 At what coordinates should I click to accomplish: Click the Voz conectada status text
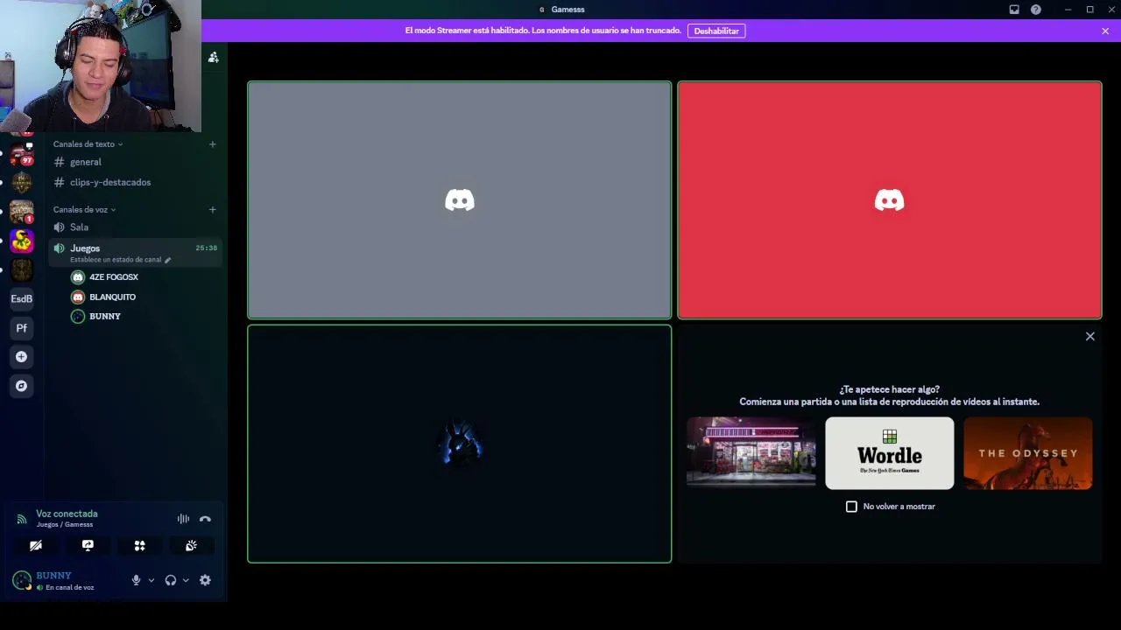point(67,514)
